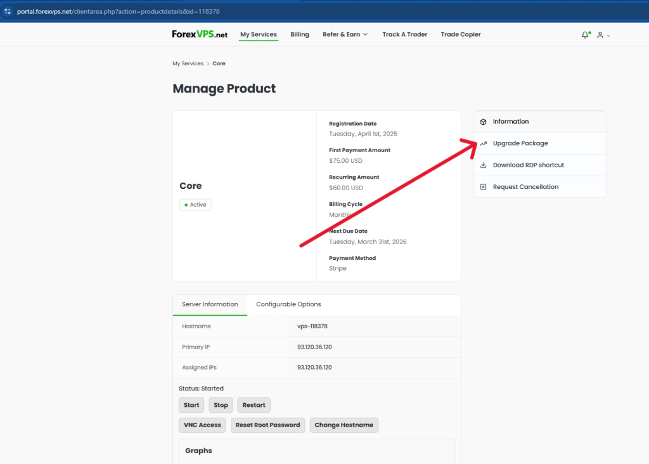Switch to Configurable Options tab
The image size is (649, 464).
(x=288, y=304)
